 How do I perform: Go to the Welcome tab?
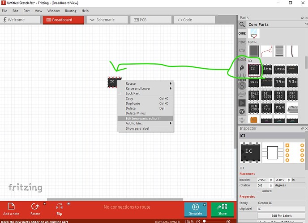(x=20, y=20)
